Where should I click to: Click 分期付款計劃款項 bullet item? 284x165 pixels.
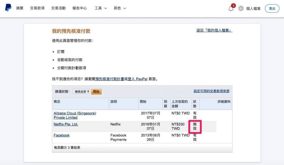[x=72, y=68]
